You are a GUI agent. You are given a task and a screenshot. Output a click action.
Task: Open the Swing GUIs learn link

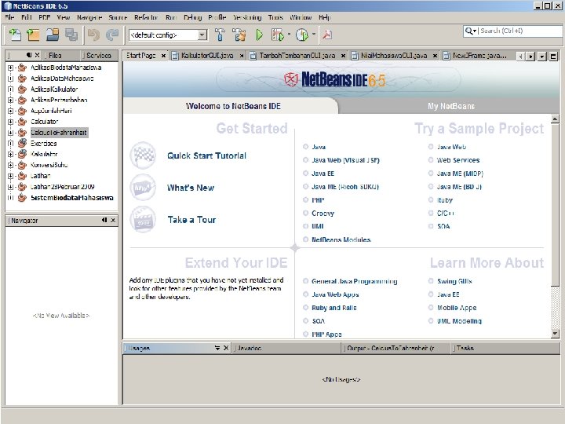tap(454, 281)
